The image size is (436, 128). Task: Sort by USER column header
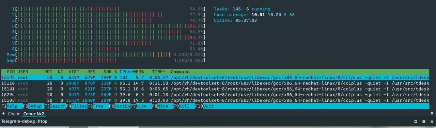pos(23,72)
